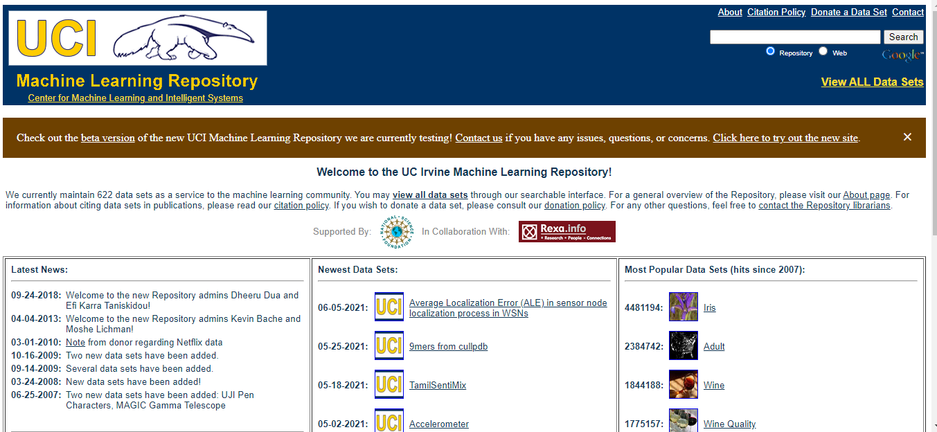This screenshot has height=432, width=937.
Task: Click the 1844188 hit count
Action: pos(644,385)
